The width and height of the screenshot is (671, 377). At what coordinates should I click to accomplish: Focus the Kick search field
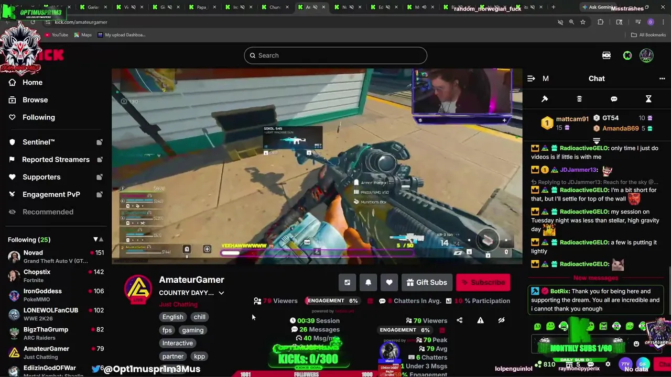coord(335,56)
